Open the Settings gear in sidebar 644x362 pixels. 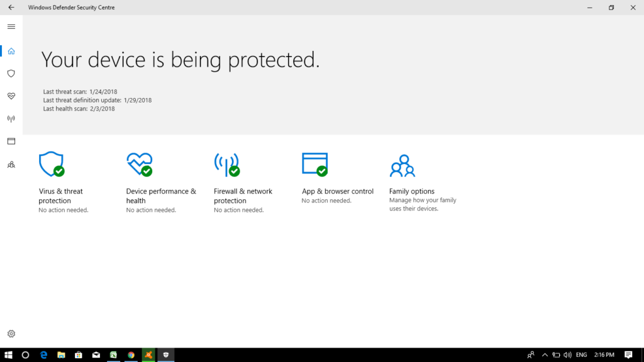coord(11,334)
